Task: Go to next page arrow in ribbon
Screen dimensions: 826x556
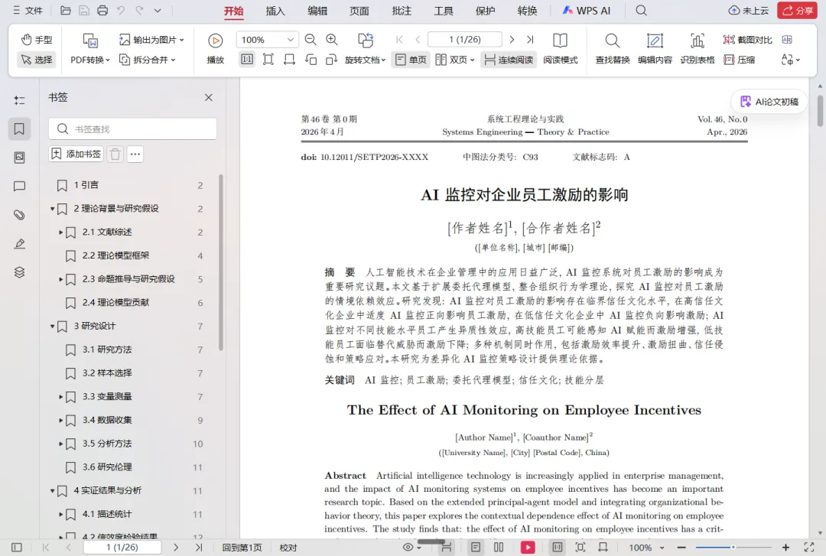Action: tap(512, 40)
